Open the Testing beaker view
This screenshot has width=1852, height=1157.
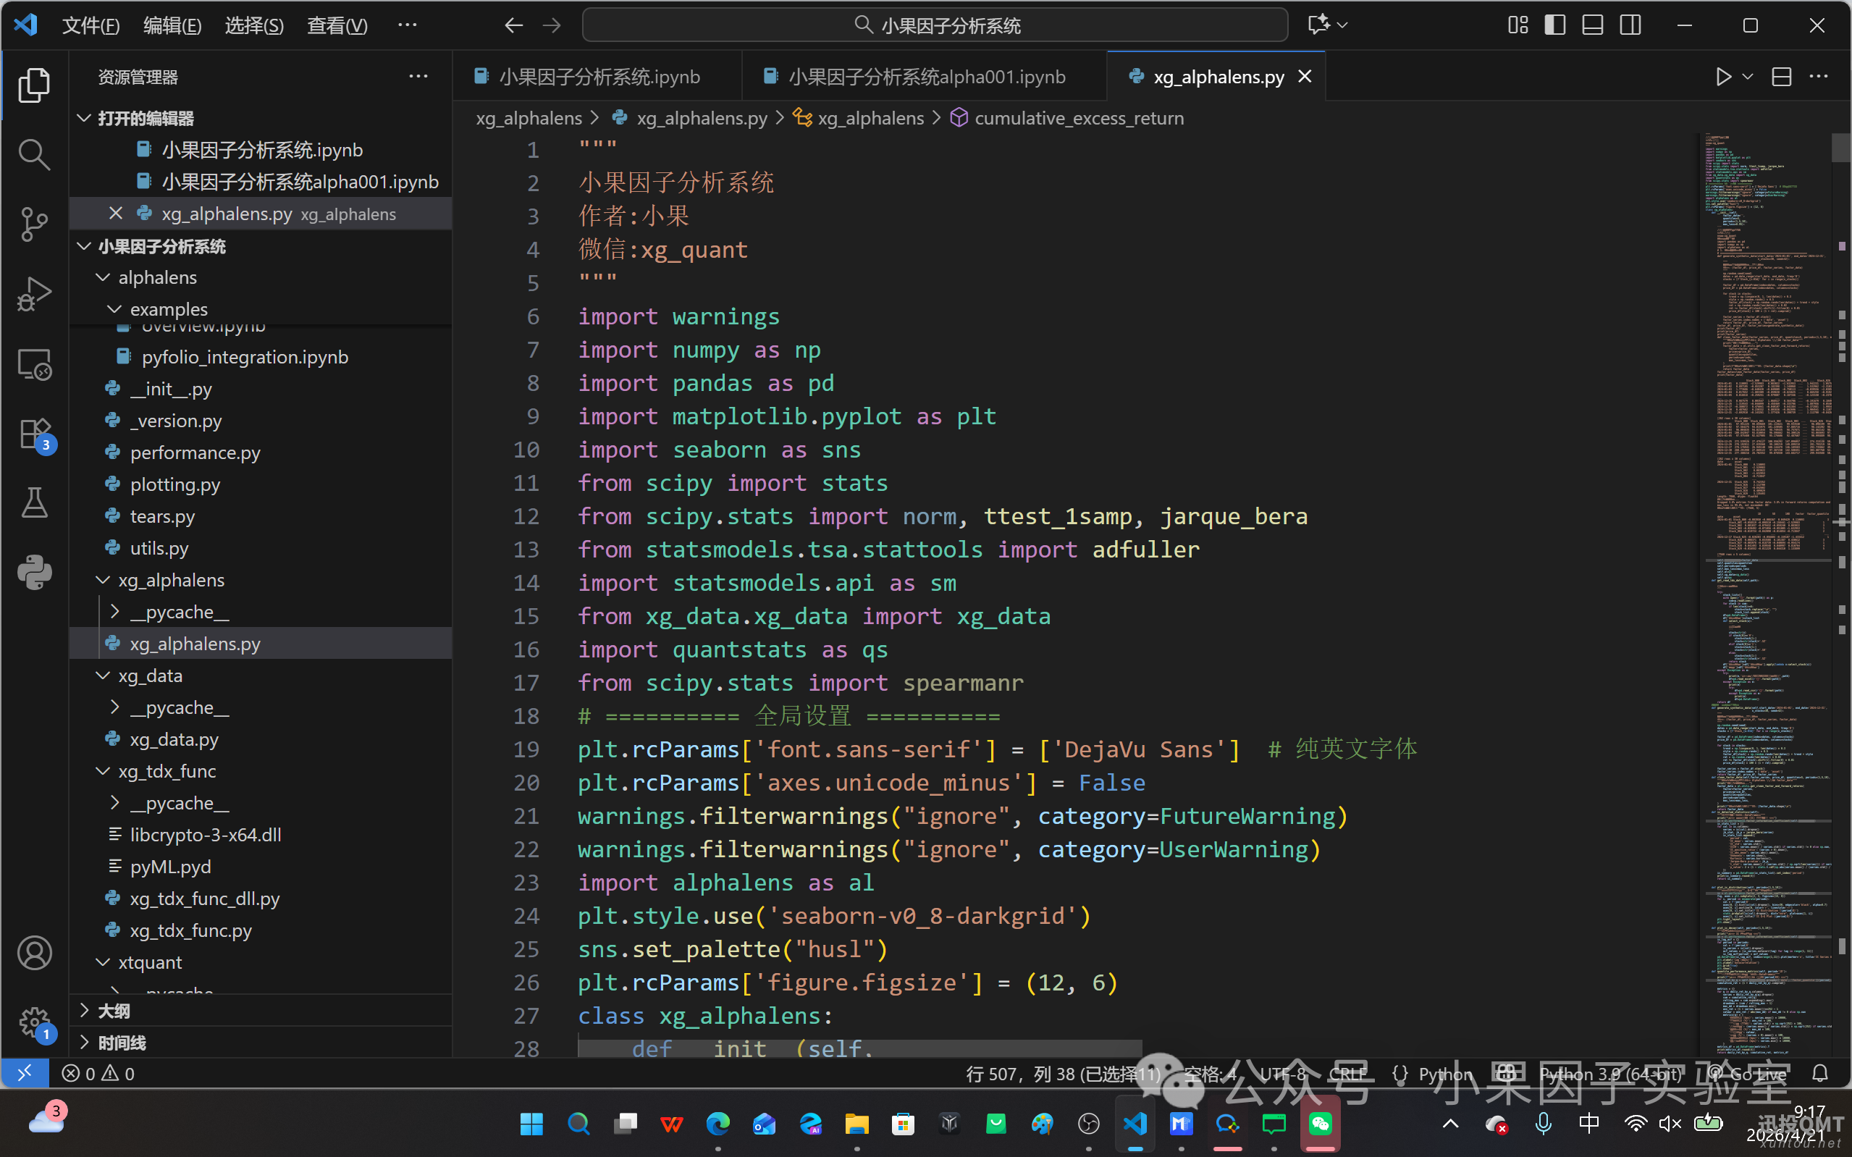[33, 502]
